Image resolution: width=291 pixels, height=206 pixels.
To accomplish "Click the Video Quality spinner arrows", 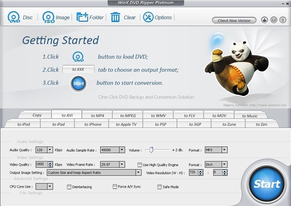I will click(x=50, y=164).
